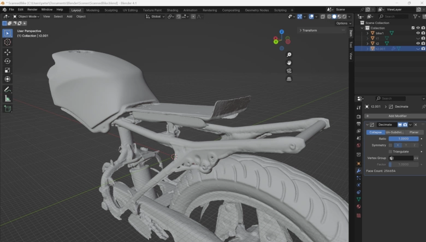Activate the Cursor tool
Screen dimensions: 426x242
pyautogui.click(x=8, y=42)
